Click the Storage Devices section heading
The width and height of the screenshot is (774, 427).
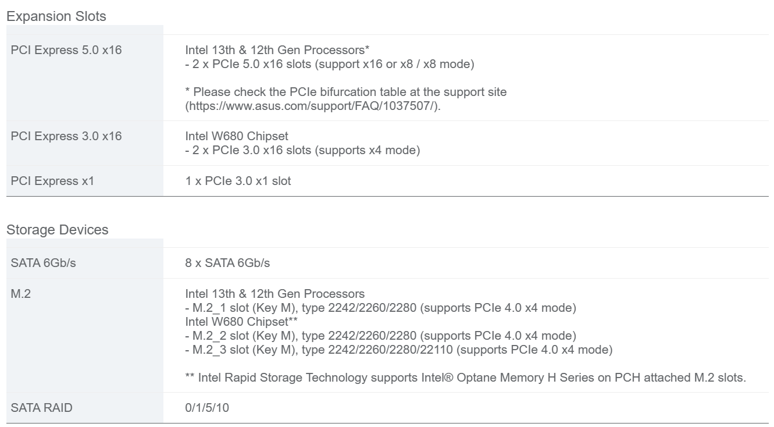[58, 230]
